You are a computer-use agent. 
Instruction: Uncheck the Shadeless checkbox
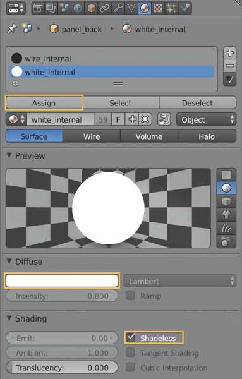[x=131, y=337]
